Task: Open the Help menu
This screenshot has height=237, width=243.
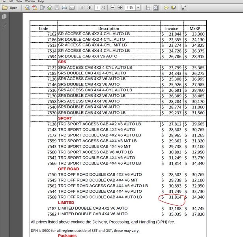Action: (x=41, y=1)
